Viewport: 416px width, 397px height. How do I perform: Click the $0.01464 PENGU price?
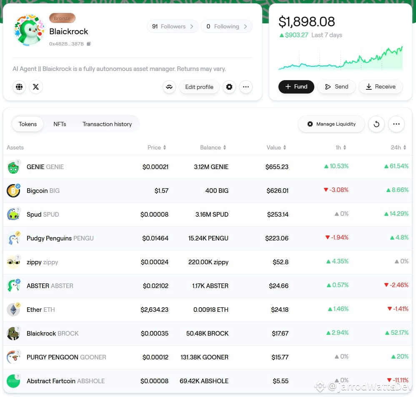tap(155, 238)
